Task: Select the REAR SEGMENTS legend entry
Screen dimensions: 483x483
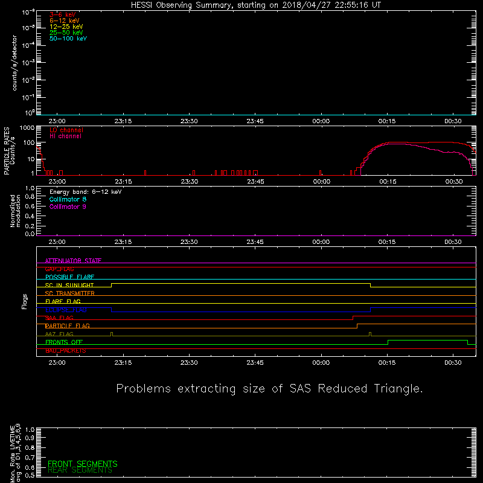Action: (x=80, y=470)
